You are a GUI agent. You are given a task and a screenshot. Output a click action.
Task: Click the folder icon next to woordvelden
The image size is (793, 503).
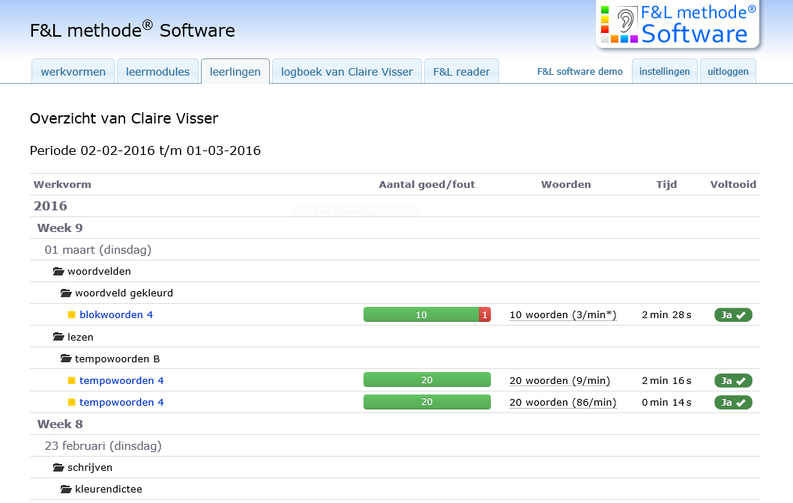click(58, 272)
